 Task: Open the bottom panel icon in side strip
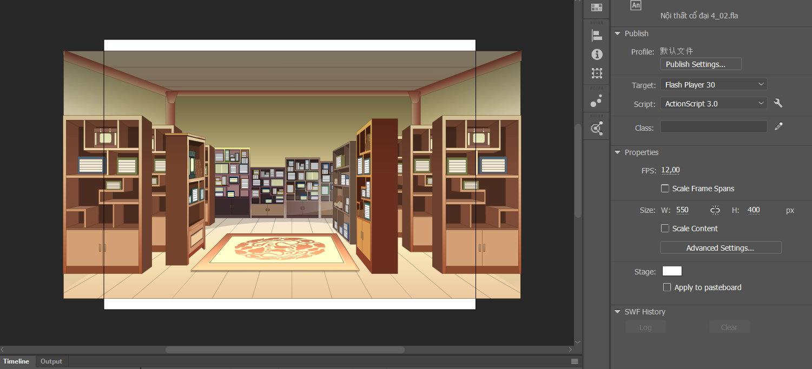[597, 129]
